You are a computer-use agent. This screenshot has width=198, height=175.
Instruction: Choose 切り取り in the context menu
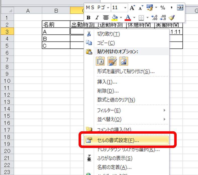108,34
